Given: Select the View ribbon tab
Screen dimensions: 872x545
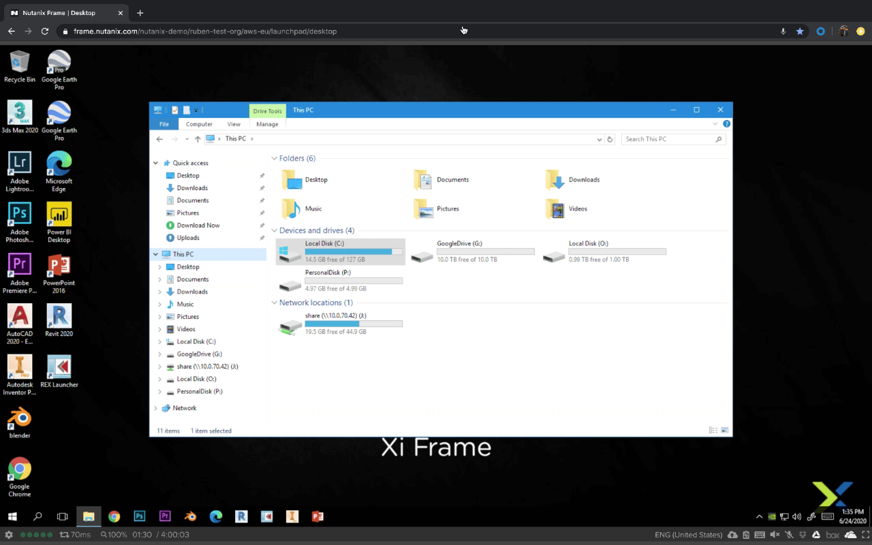Looking at the screenshot, I should (x=234, y=124).
